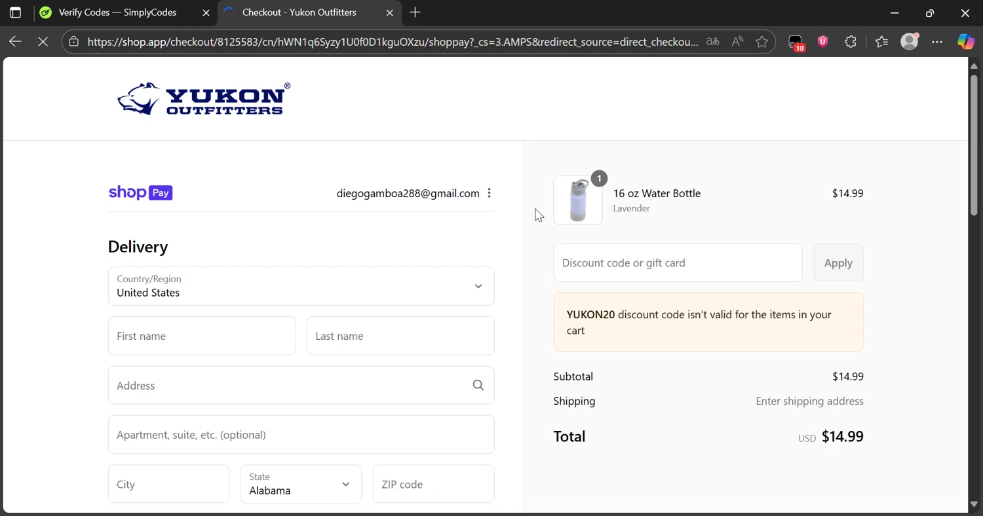The height and width of the screenshot is (516, 983).
Task: Activate the read aloud icon
Action: tap(737, 42)
